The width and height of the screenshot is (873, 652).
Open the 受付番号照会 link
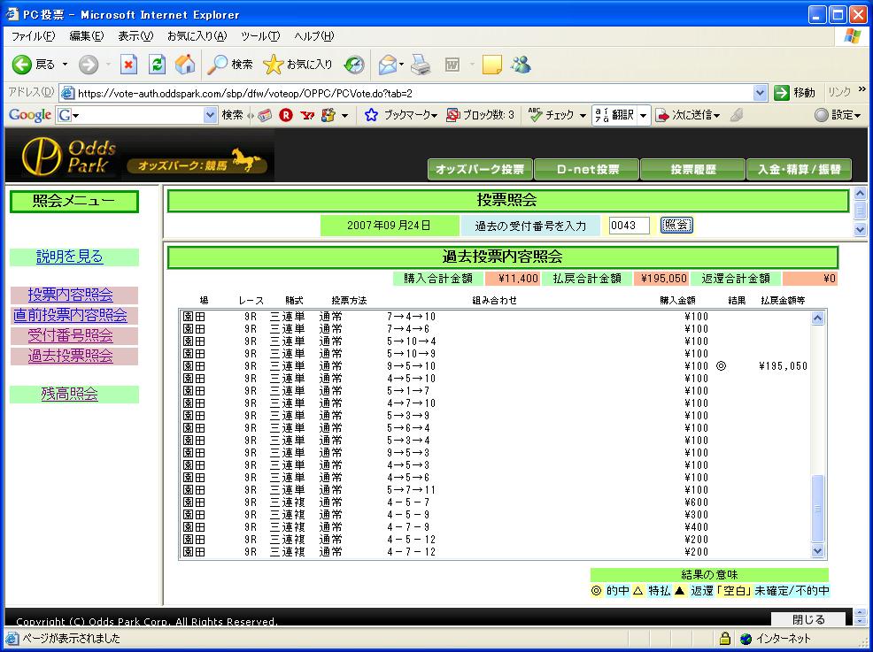point(71,336)
